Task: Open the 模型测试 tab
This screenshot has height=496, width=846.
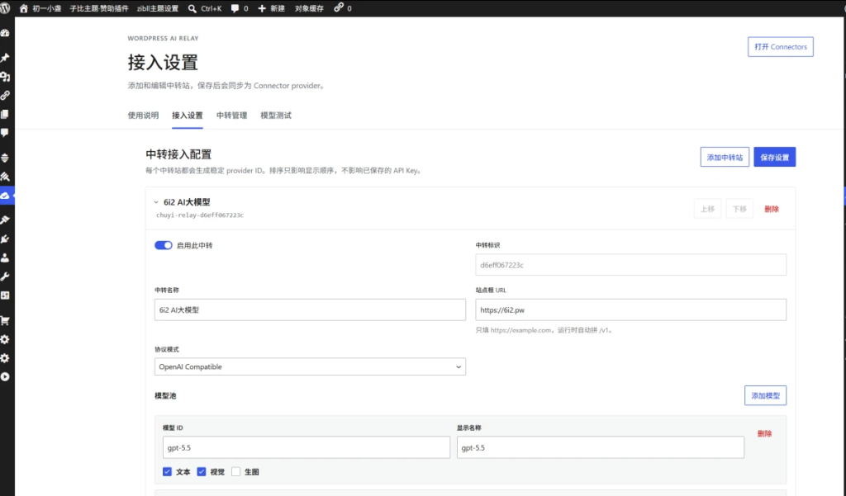Action: click(276, 116)
